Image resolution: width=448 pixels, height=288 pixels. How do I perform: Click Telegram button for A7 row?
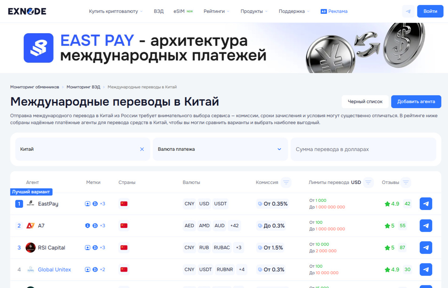[426, 226]
